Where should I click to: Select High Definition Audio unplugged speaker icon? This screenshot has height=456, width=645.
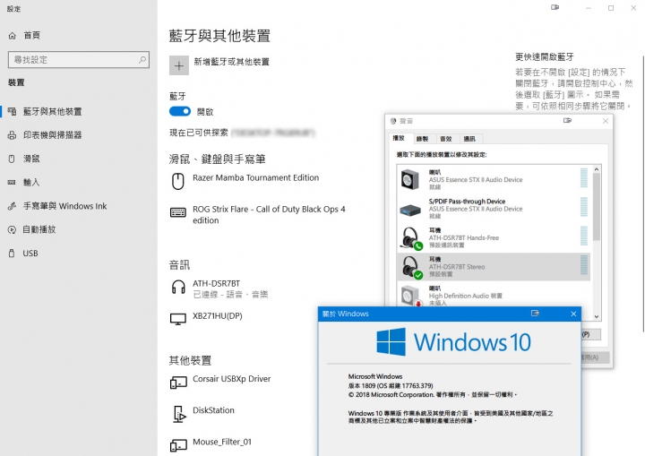[410, 296]
